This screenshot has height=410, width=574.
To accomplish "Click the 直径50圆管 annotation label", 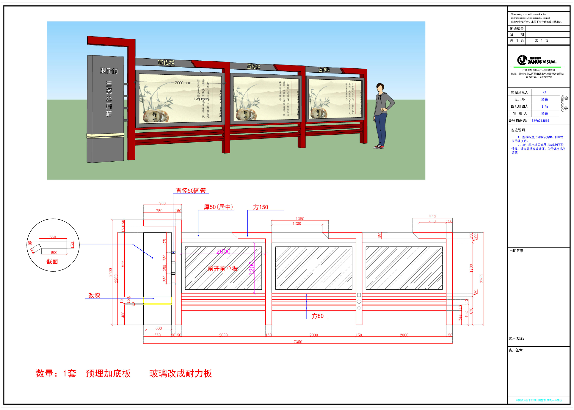I will 191,191.
